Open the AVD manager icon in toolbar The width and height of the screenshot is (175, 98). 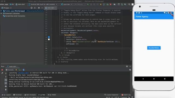(x=122, y=4)
